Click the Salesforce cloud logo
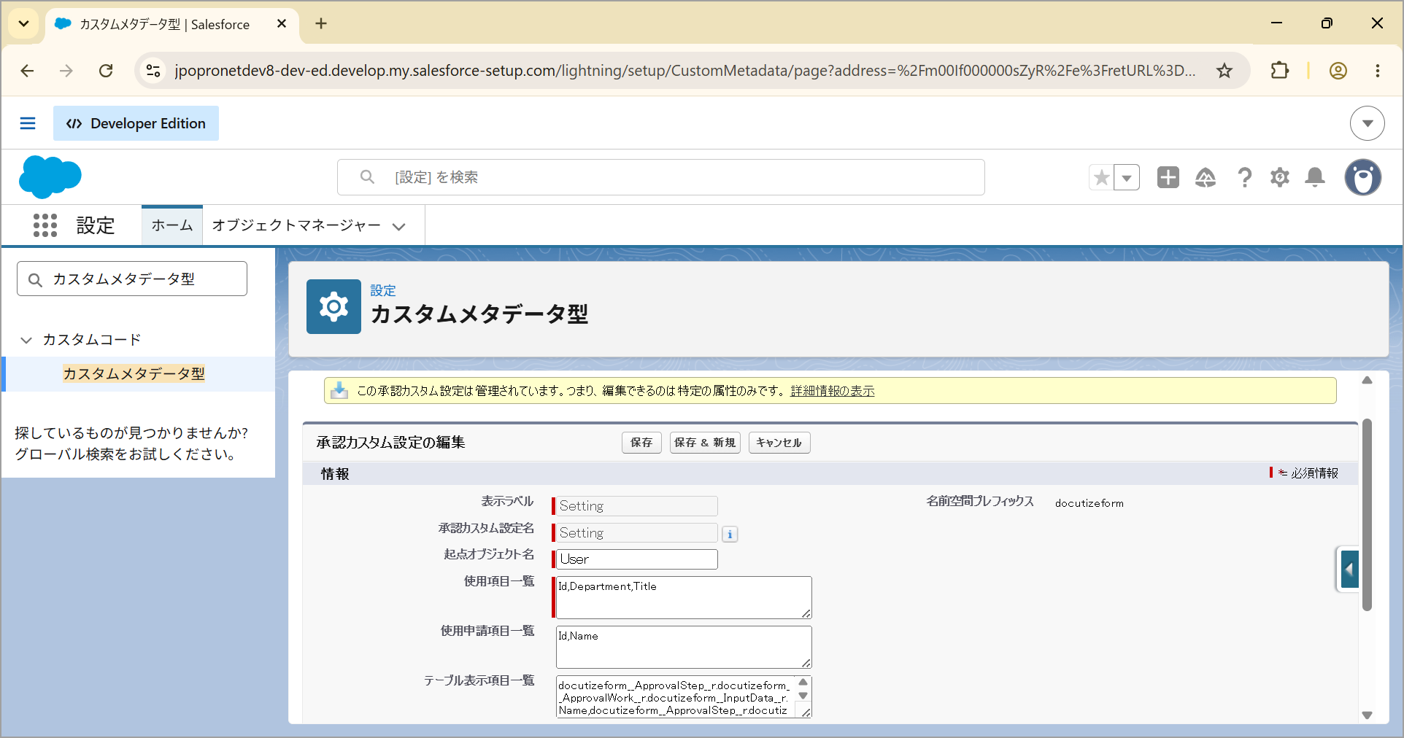The height and width of the screenshot is (738, 1404). pos(50,177)
